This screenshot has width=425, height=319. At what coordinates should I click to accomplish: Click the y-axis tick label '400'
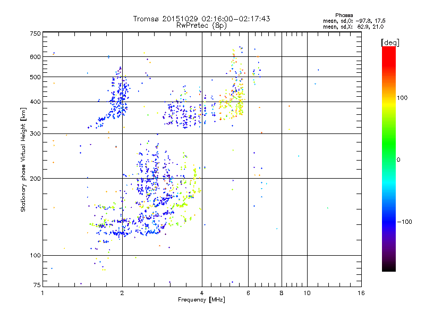[x=35, y=102]
